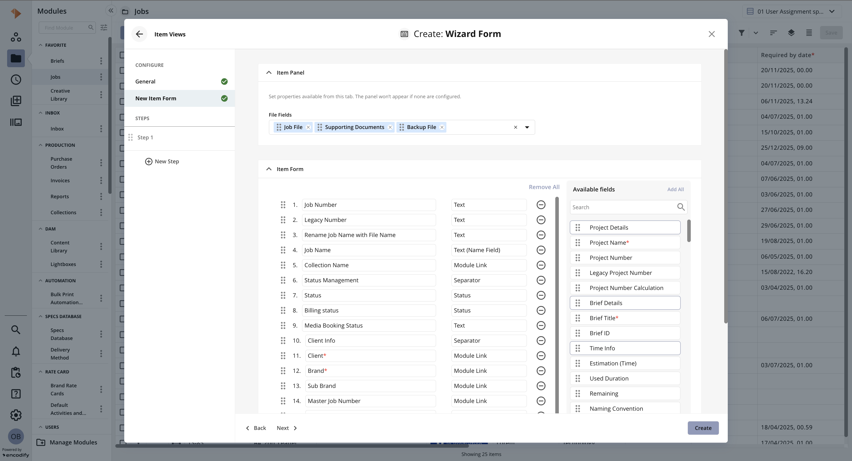Collapse the FAVORITE module group
The image size is (852, 461).
[x=40, y=45]
